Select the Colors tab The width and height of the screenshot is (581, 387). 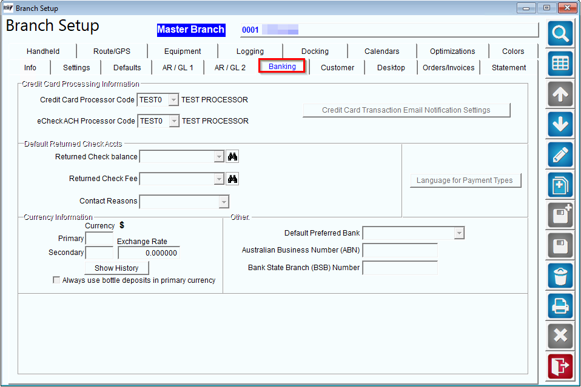click(x=513, y=51)
